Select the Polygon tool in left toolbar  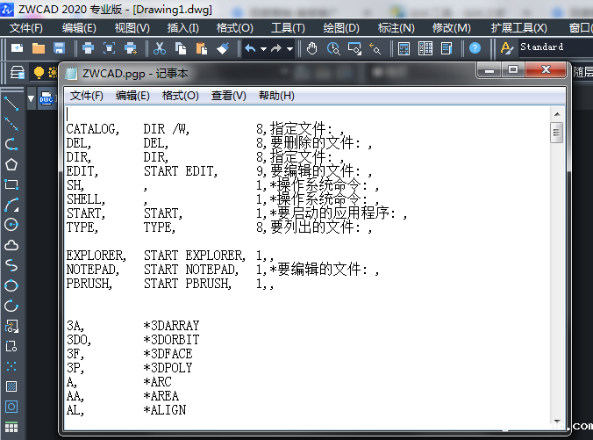coord(11,164)
